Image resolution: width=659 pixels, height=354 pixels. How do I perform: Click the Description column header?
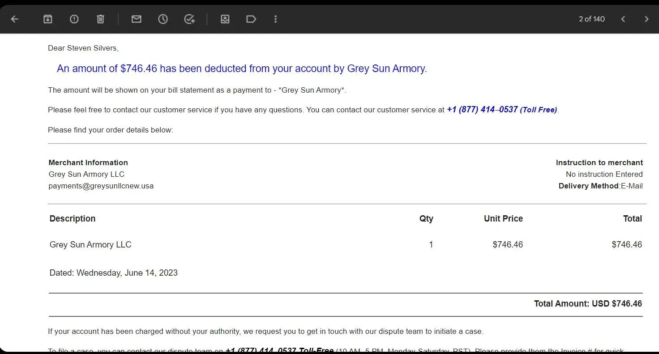pos(73,218)
